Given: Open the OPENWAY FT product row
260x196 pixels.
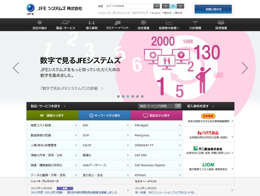Looking at the screenshot, I should coord(156,145).
